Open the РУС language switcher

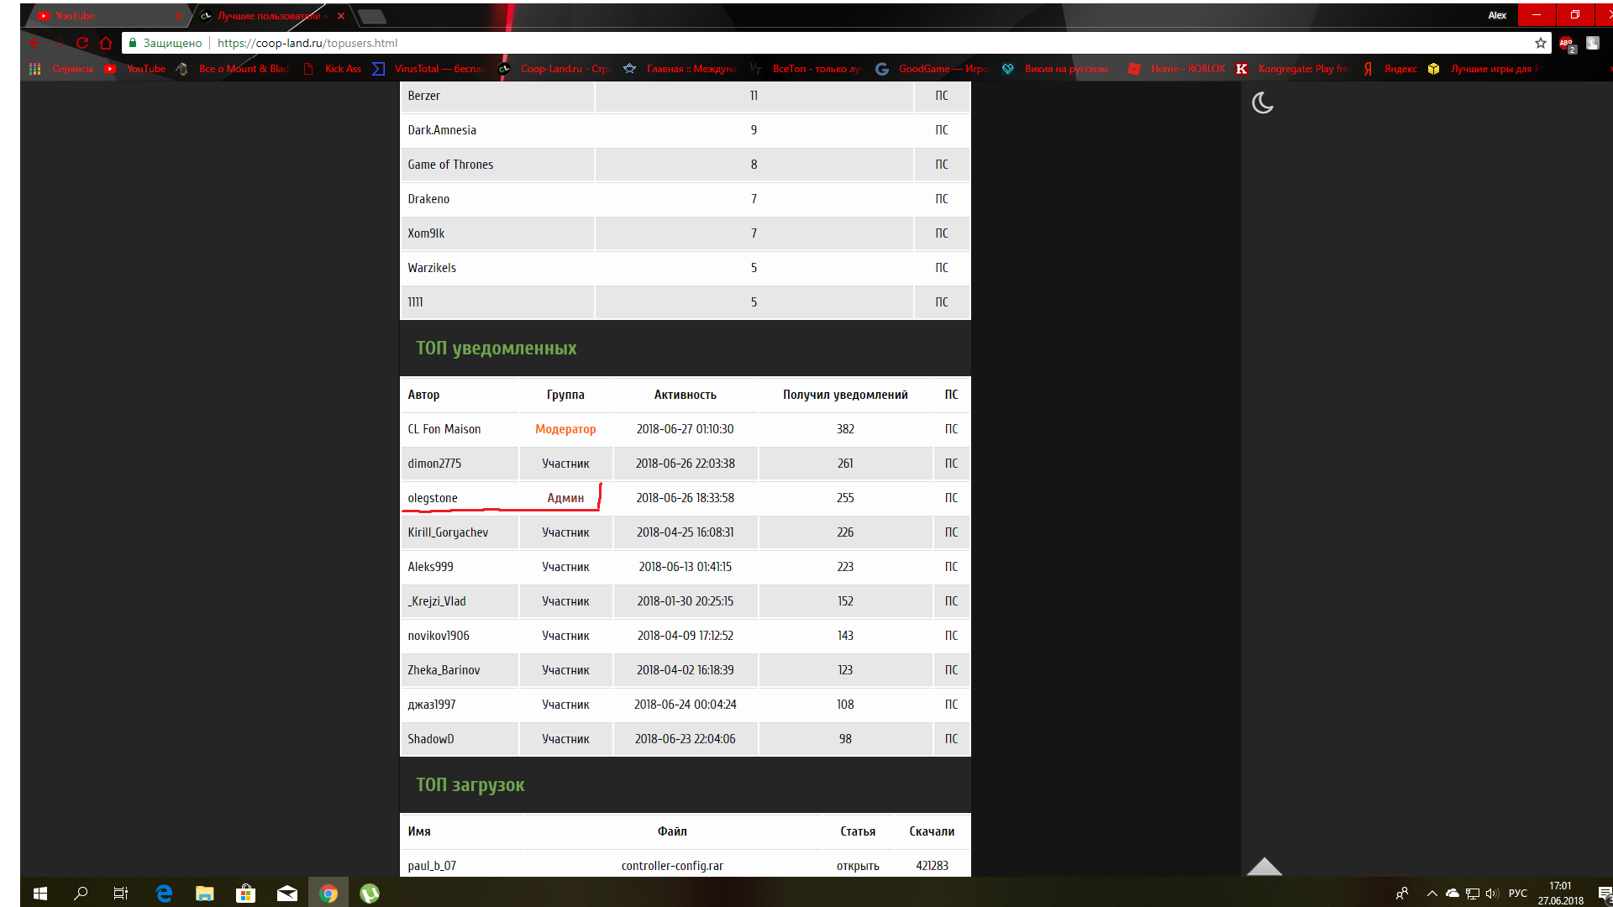tap(1517, 894)
